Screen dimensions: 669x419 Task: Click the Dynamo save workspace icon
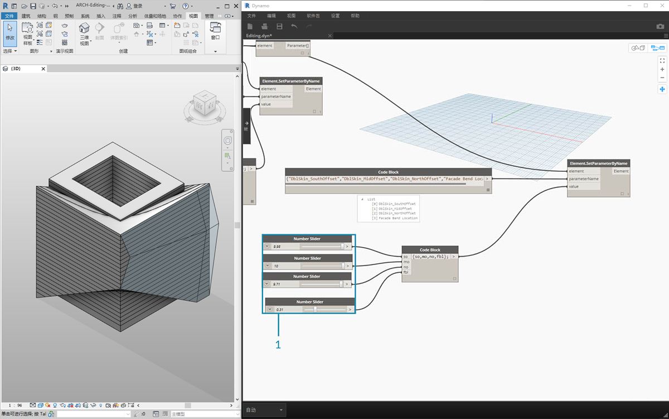click(279, 26)
